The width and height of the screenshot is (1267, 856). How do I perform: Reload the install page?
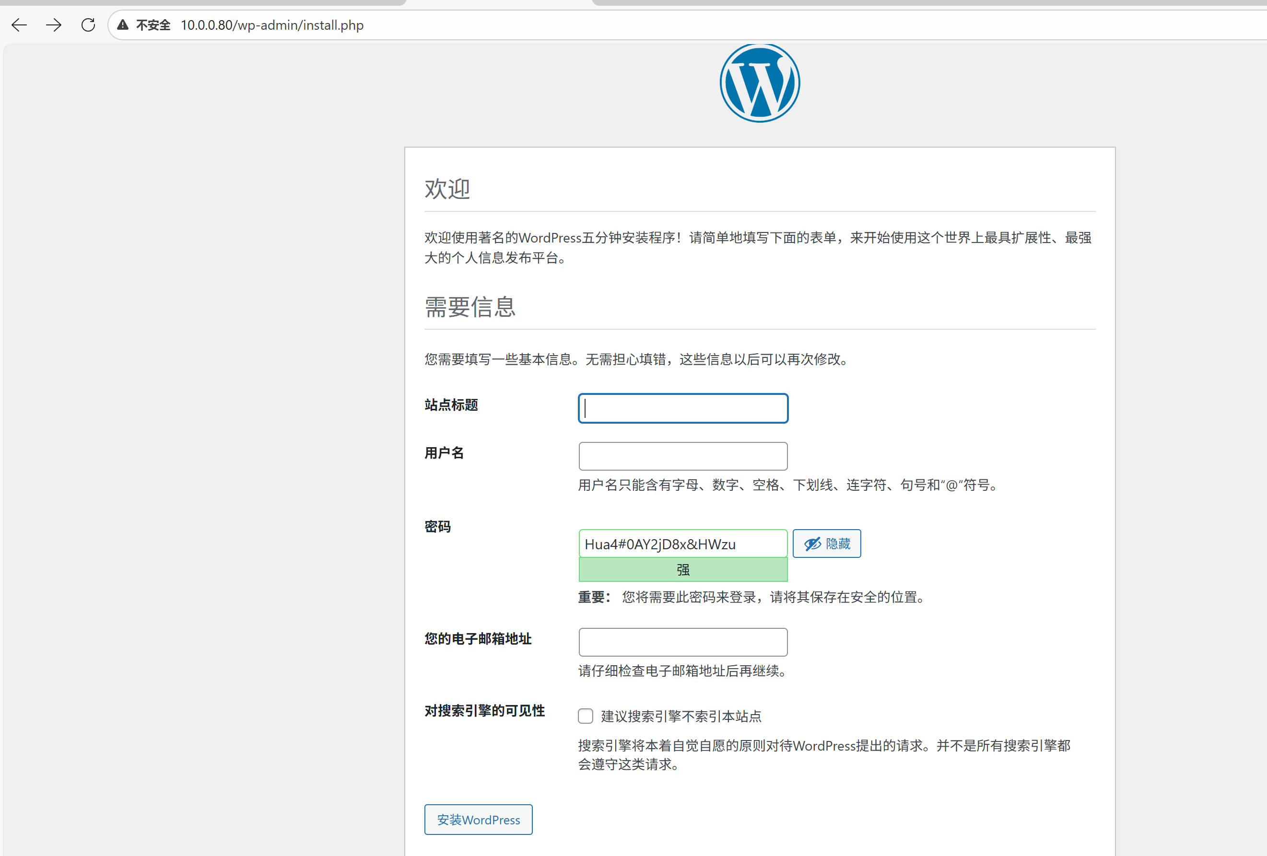pyautogui.click(x=88, y=25)
